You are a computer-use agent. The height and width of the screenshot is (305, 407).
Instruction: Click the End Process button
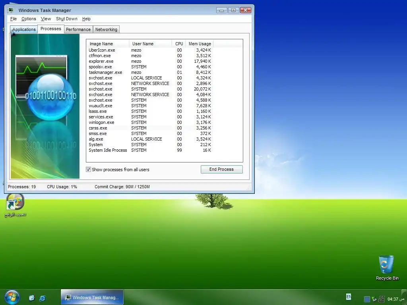tap(222, 169)
